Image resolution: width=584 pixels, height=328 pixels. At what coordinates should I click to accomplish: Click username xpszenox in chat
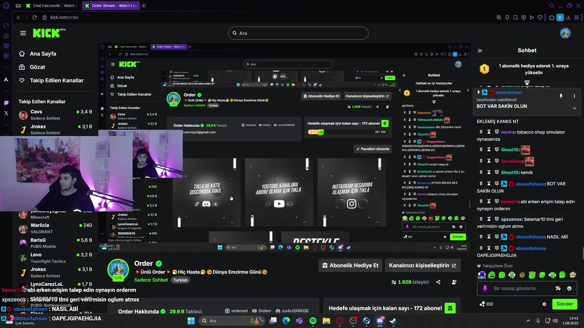tap(511, 219)
